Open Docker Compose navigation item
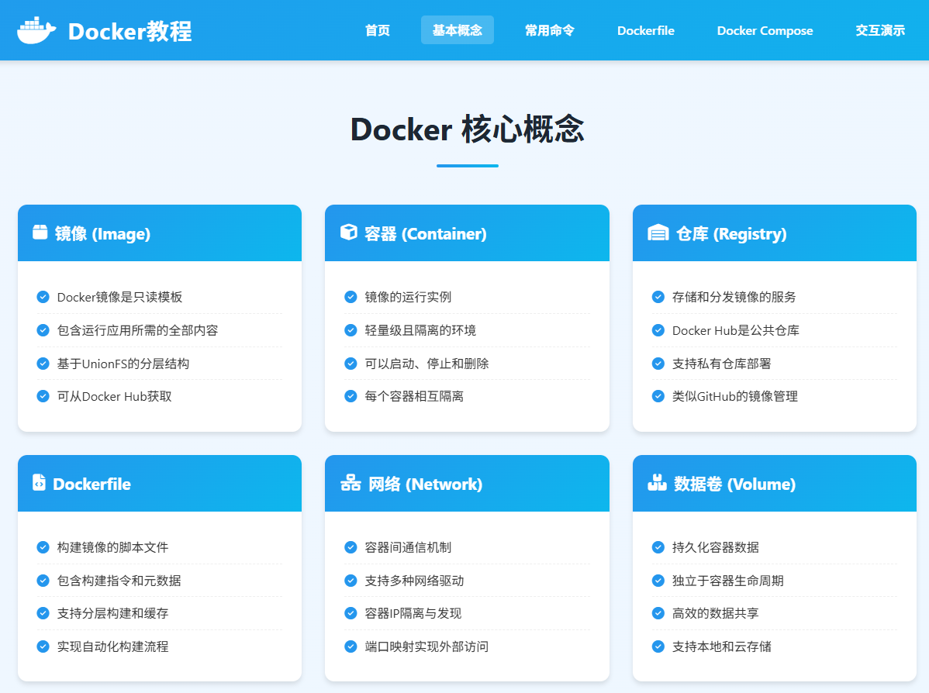This screenshot has height=693, width=929. point(765,30)
